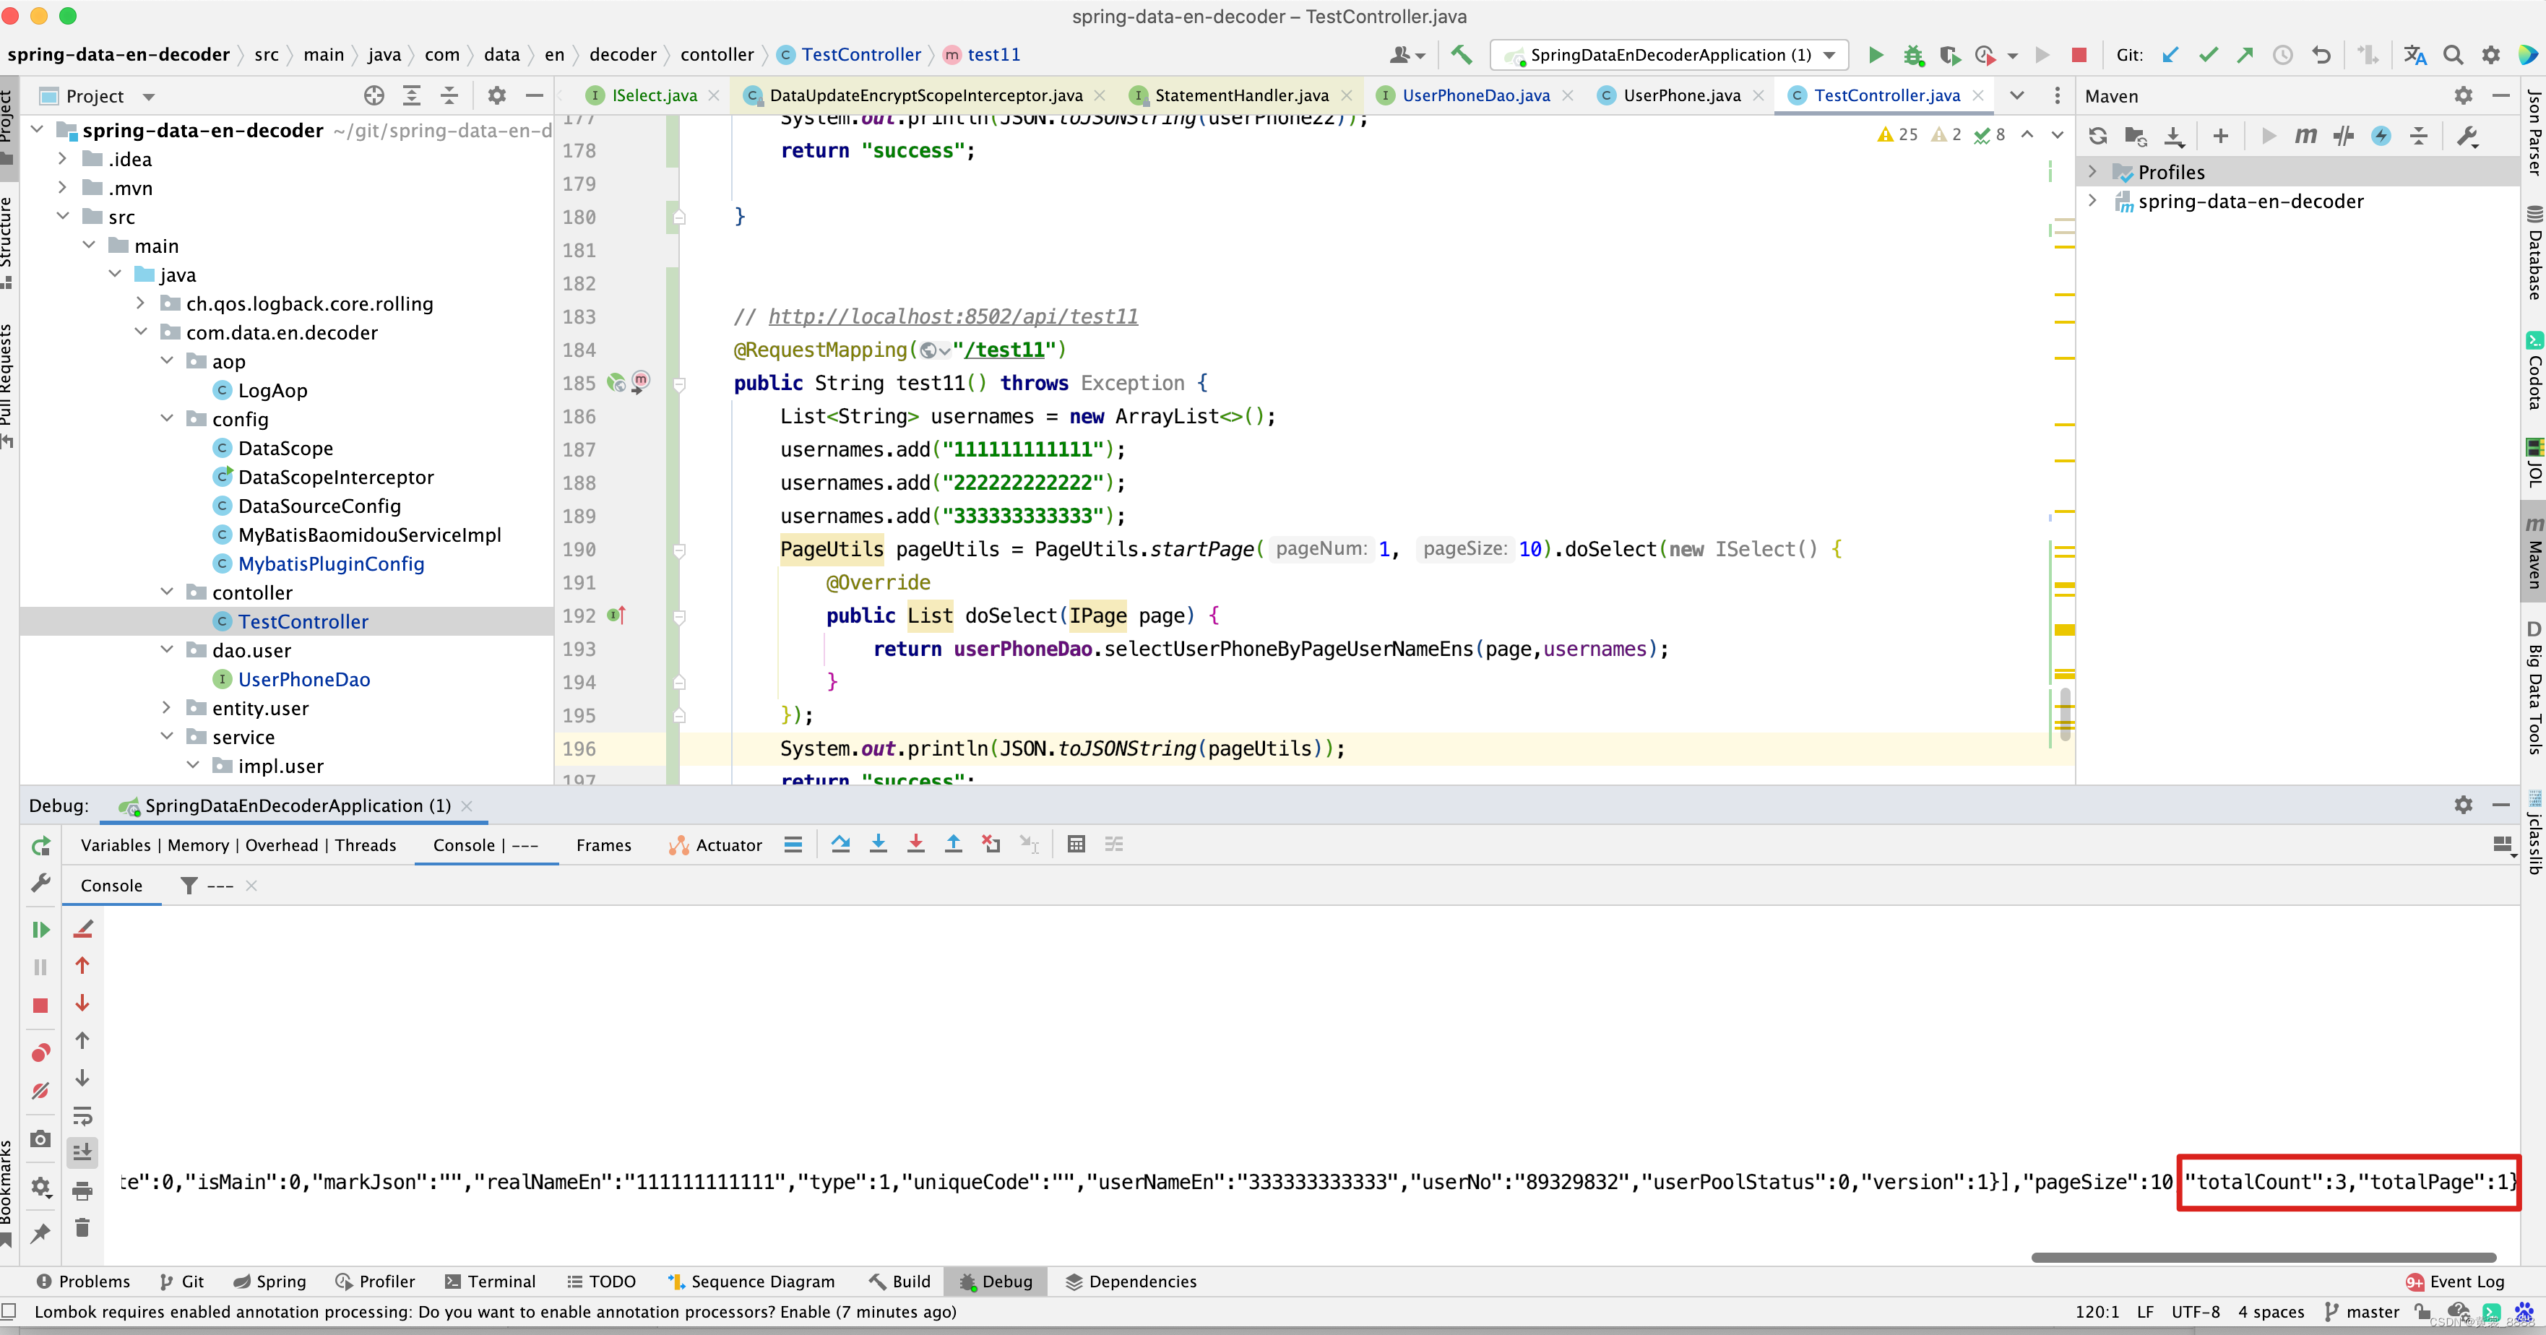Execute Maven goal with the m icon
The width and height of the screenshot is (2546, 1335).
coord(2306,137)
